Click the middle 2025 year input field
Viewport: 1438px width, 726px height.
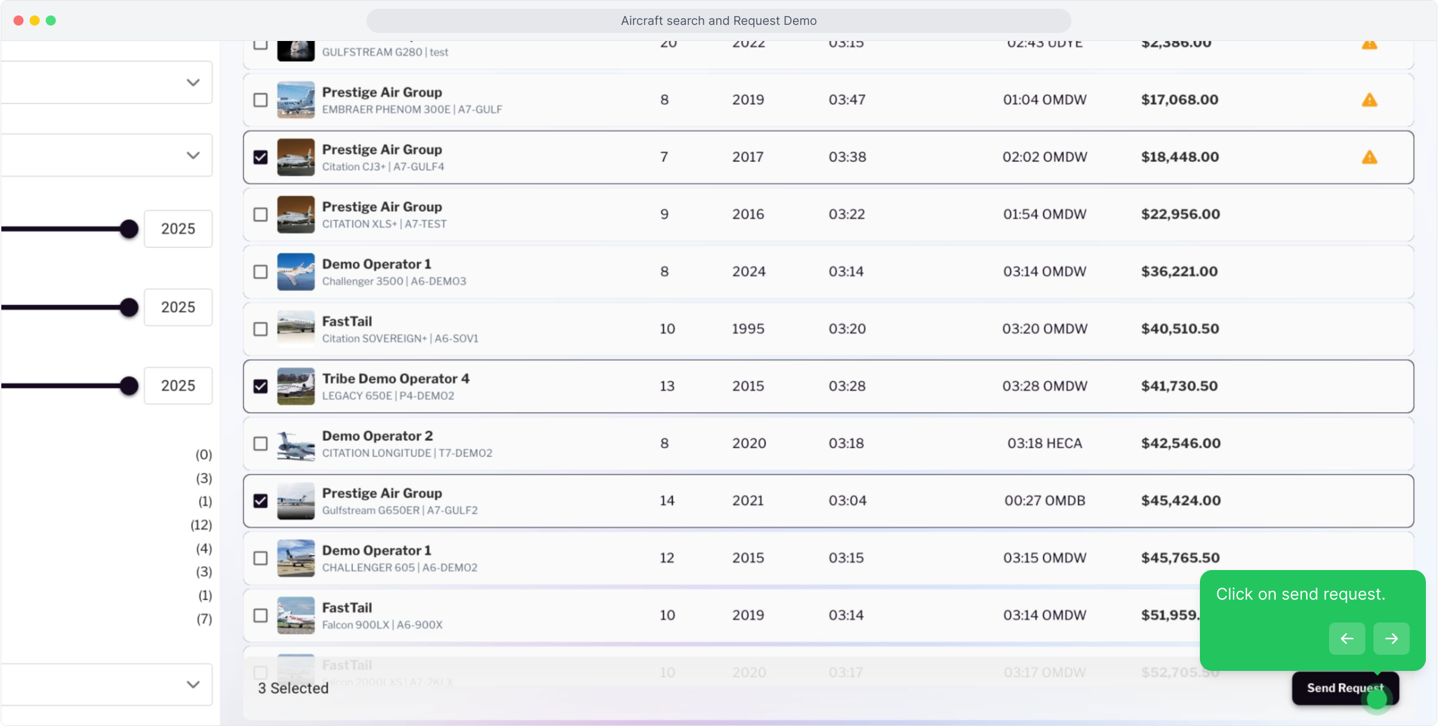point(178,307)
